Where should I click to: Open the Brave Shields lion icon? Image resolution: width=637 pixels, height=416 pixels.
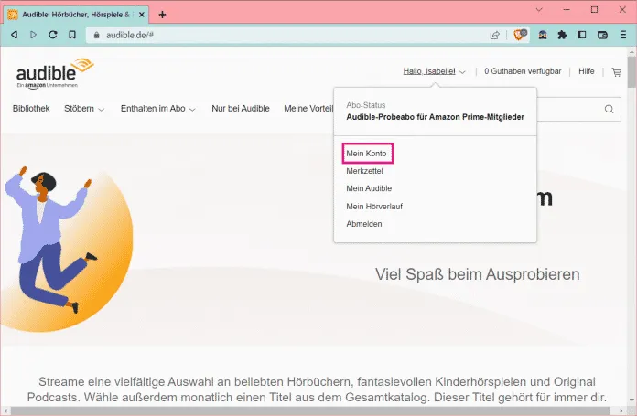click(x=519, y=35)
